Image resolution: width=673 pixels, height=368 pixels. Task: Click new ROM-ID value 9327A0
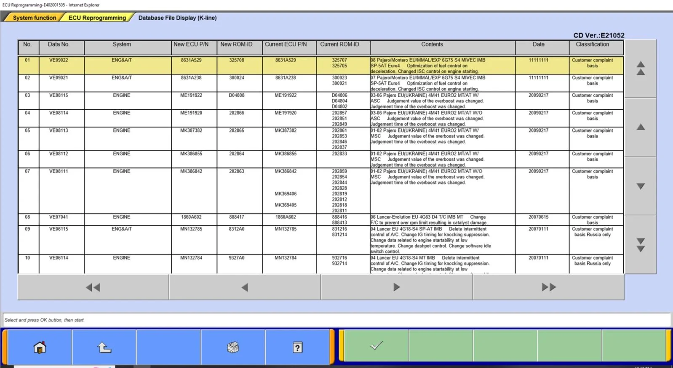tap(237, 258)
